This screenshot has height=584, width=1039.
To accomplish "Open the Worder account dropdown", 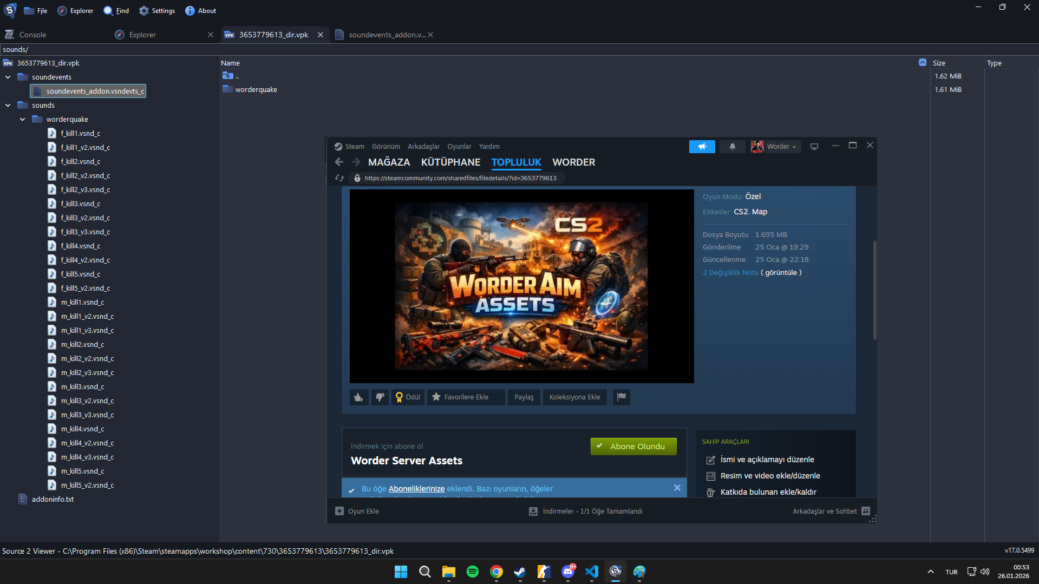I will click(775, 147).
